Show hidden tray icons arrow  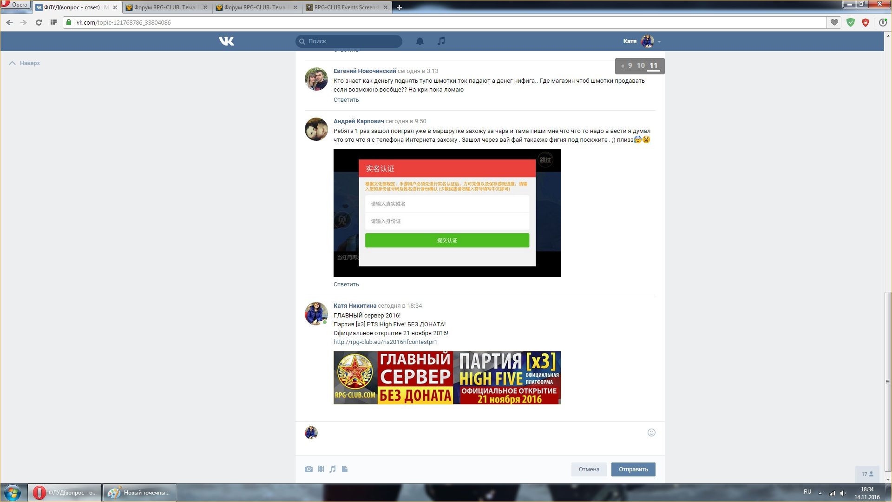coord(820,493)
